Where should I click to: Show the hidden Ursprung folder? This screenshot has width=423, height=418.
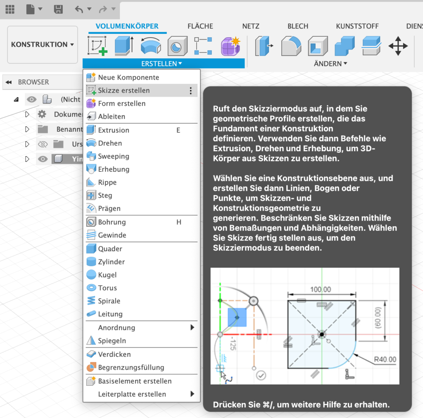(x=43, y=144)
